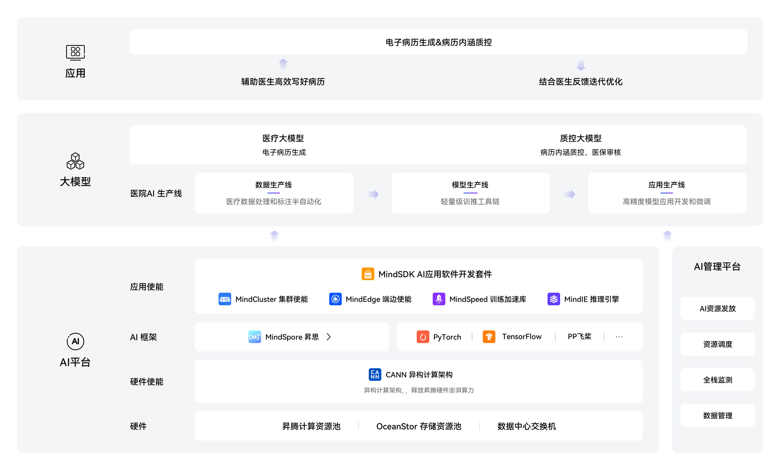Click the MindCluster blue icon

225,299
